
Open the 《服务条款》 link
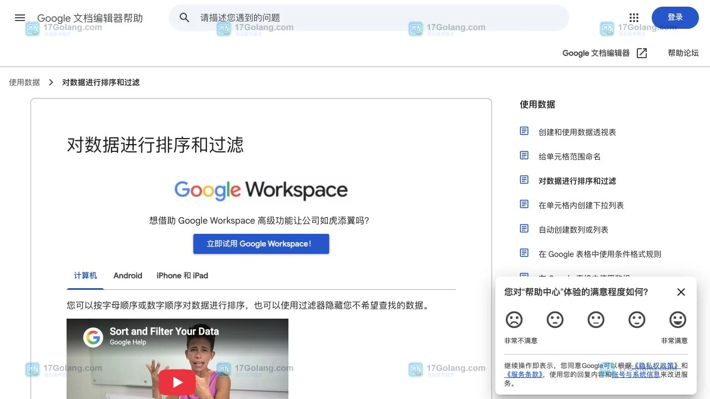(523, 375)
